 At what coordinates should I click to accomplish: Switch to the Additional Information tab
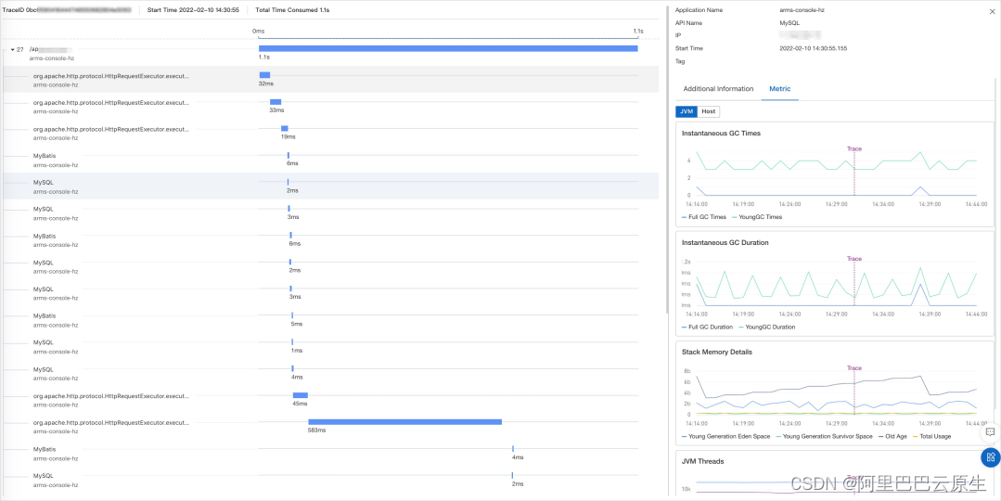[x=718, y=89]
